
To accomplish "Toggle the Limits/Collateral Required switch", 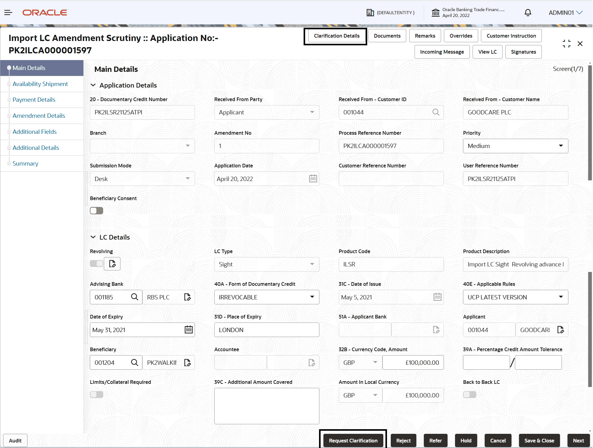I will coord(96,395).
